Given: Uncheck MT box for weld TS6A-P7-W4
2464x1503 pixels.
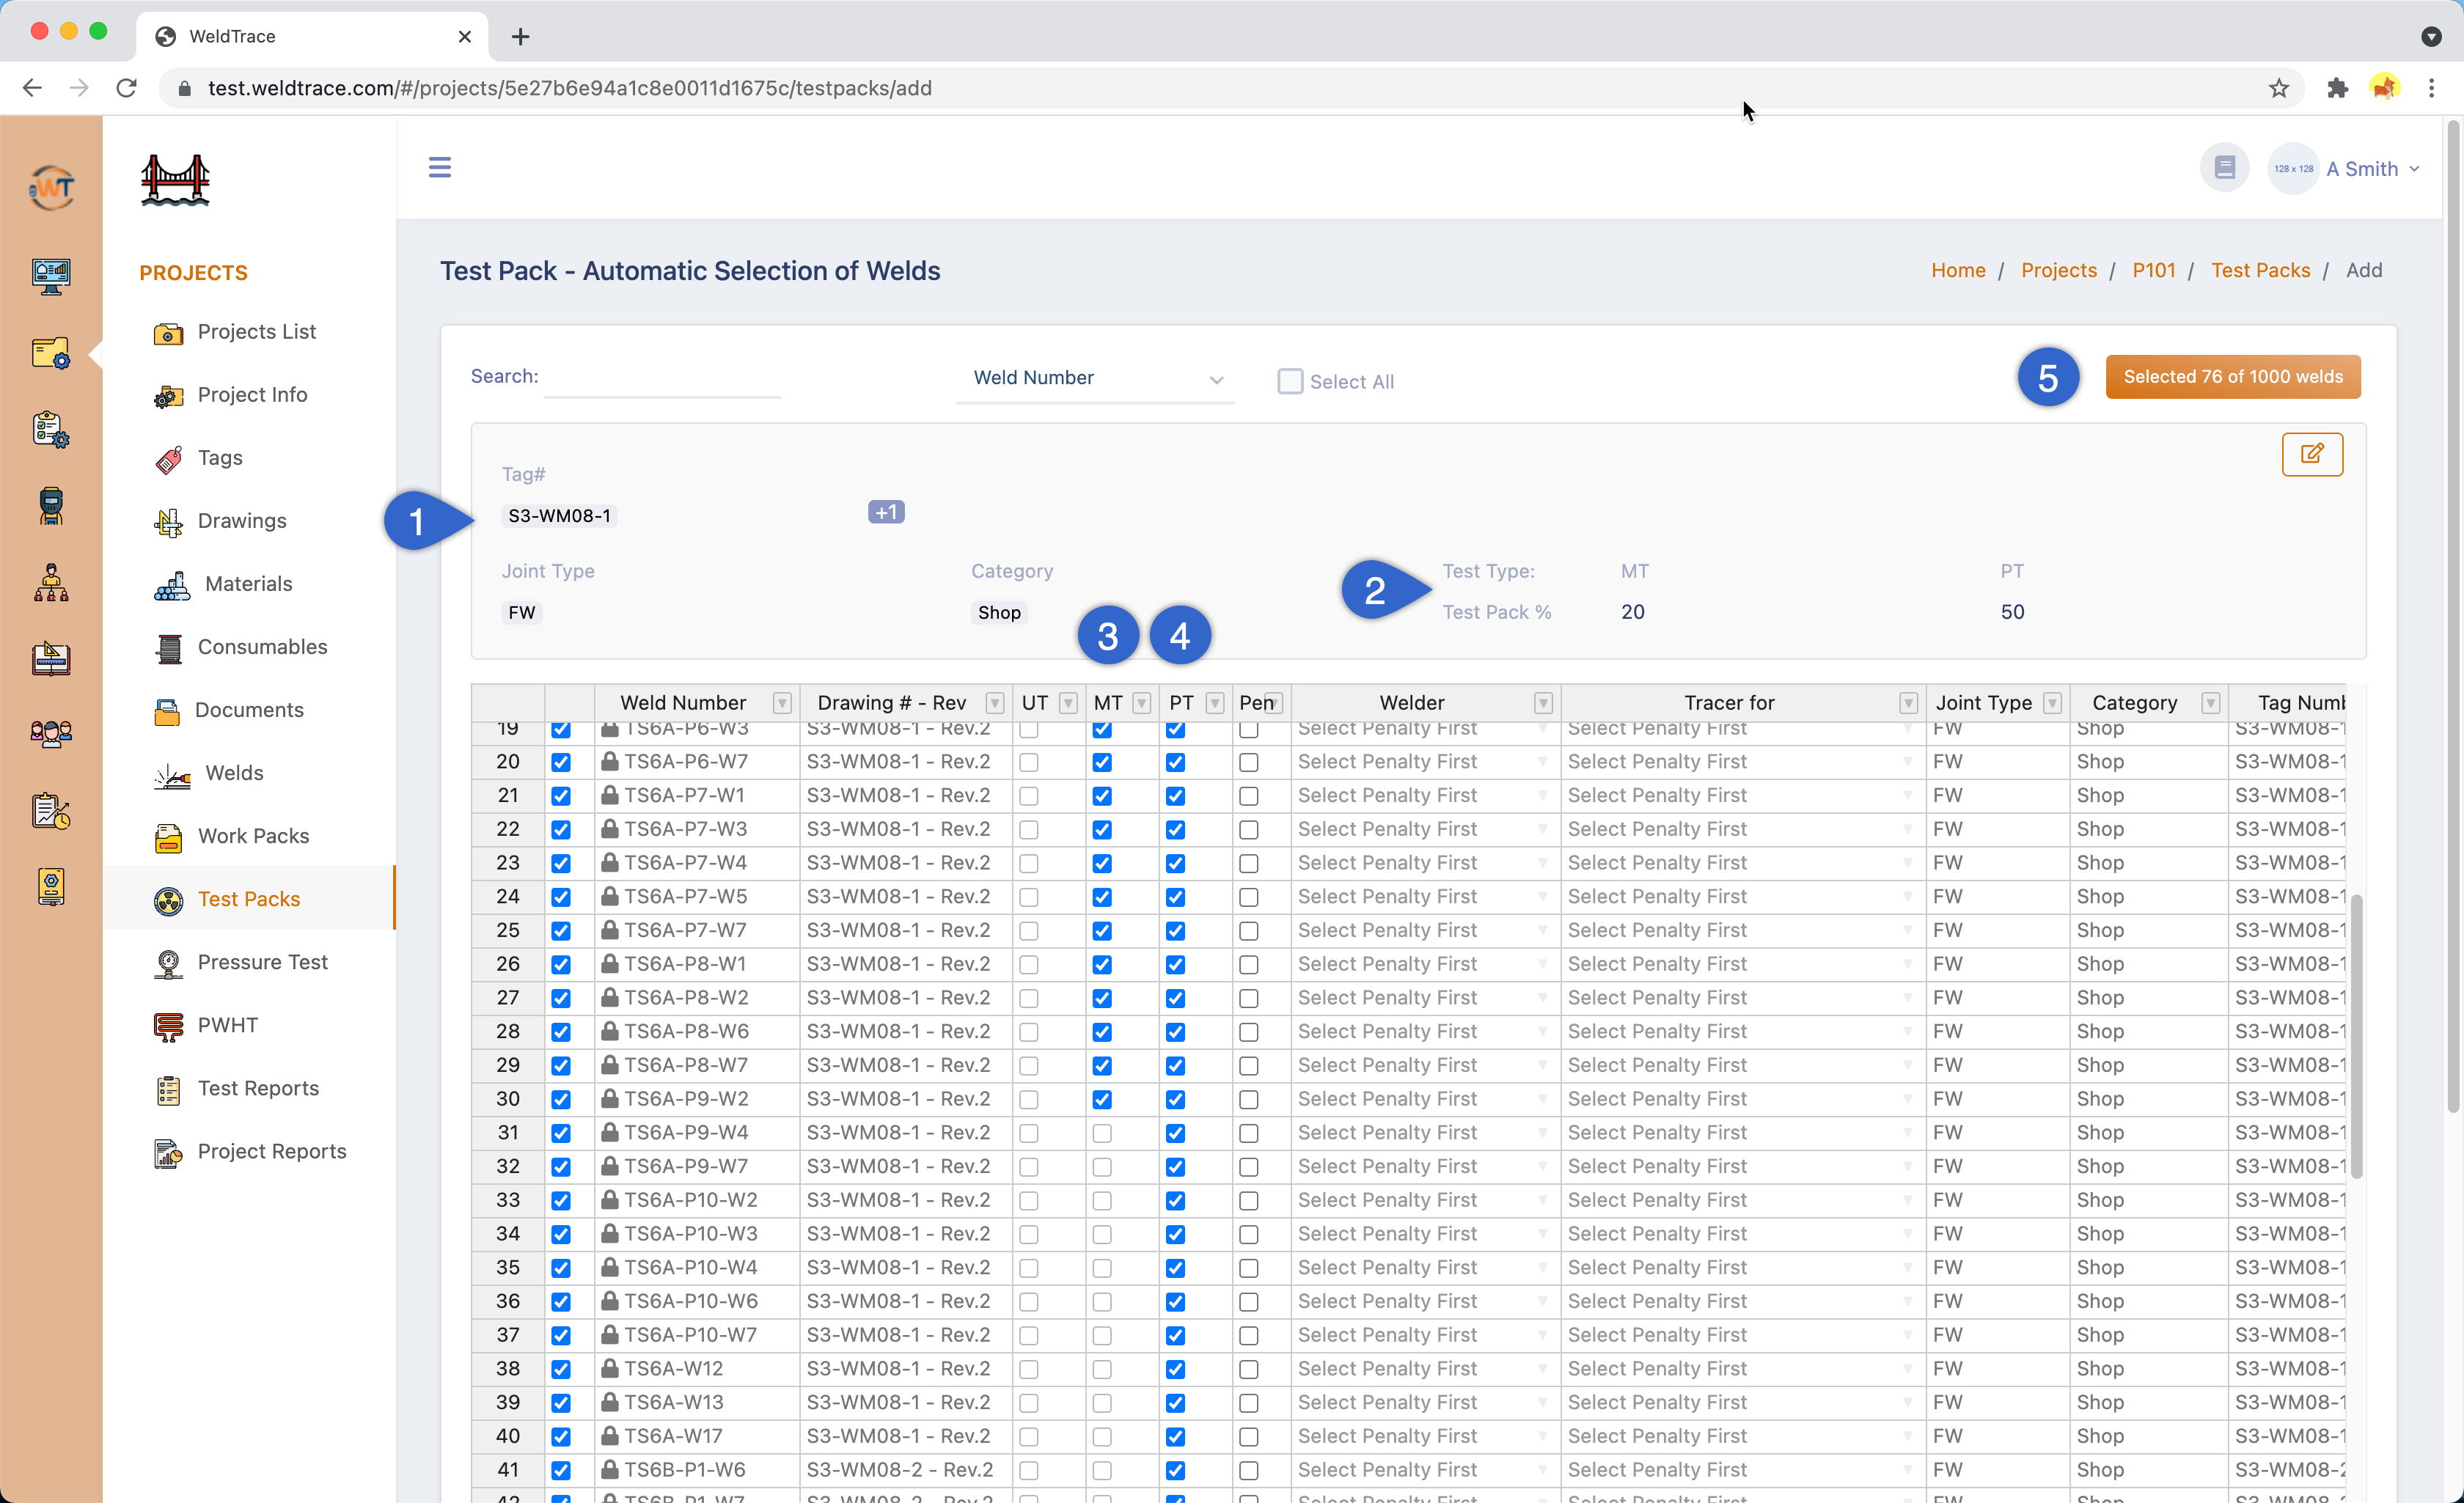Looking at the screenshot, I should click(1102, 863).
